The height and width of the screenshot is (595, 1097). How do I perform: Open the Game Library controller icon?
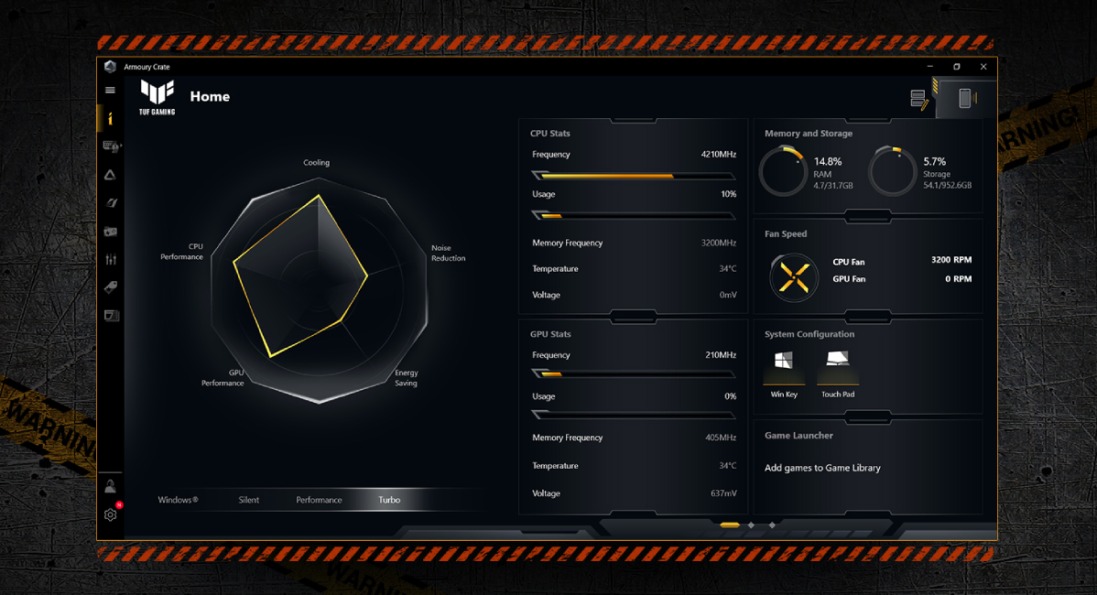tap(111, 232)
